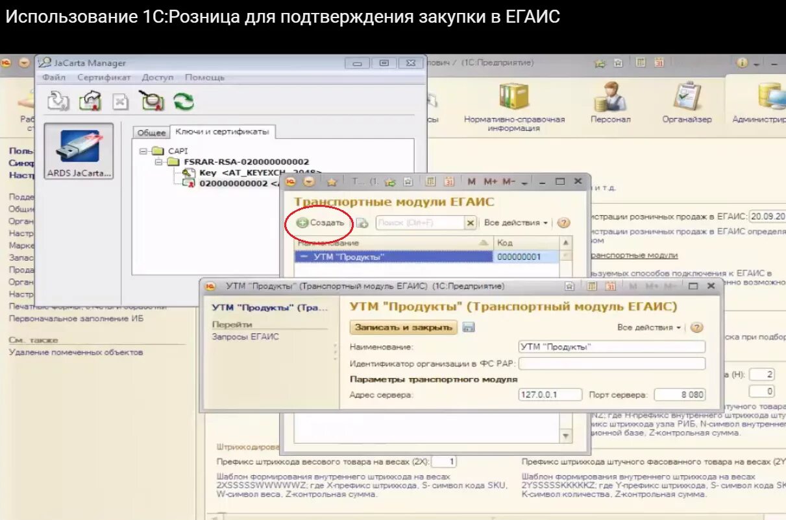Screen dimensions: 786x520
Task: Open the Нормативно-справочная информация section
Action: 514,107
